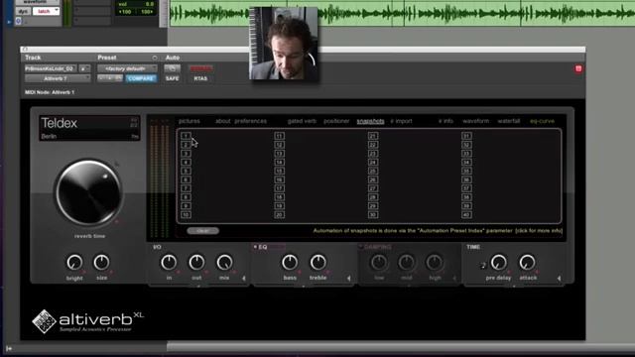The height and width of the screenshot is (357, 635).
Task: Click the blue icon below the dyn button
Action: coord(19,21)
